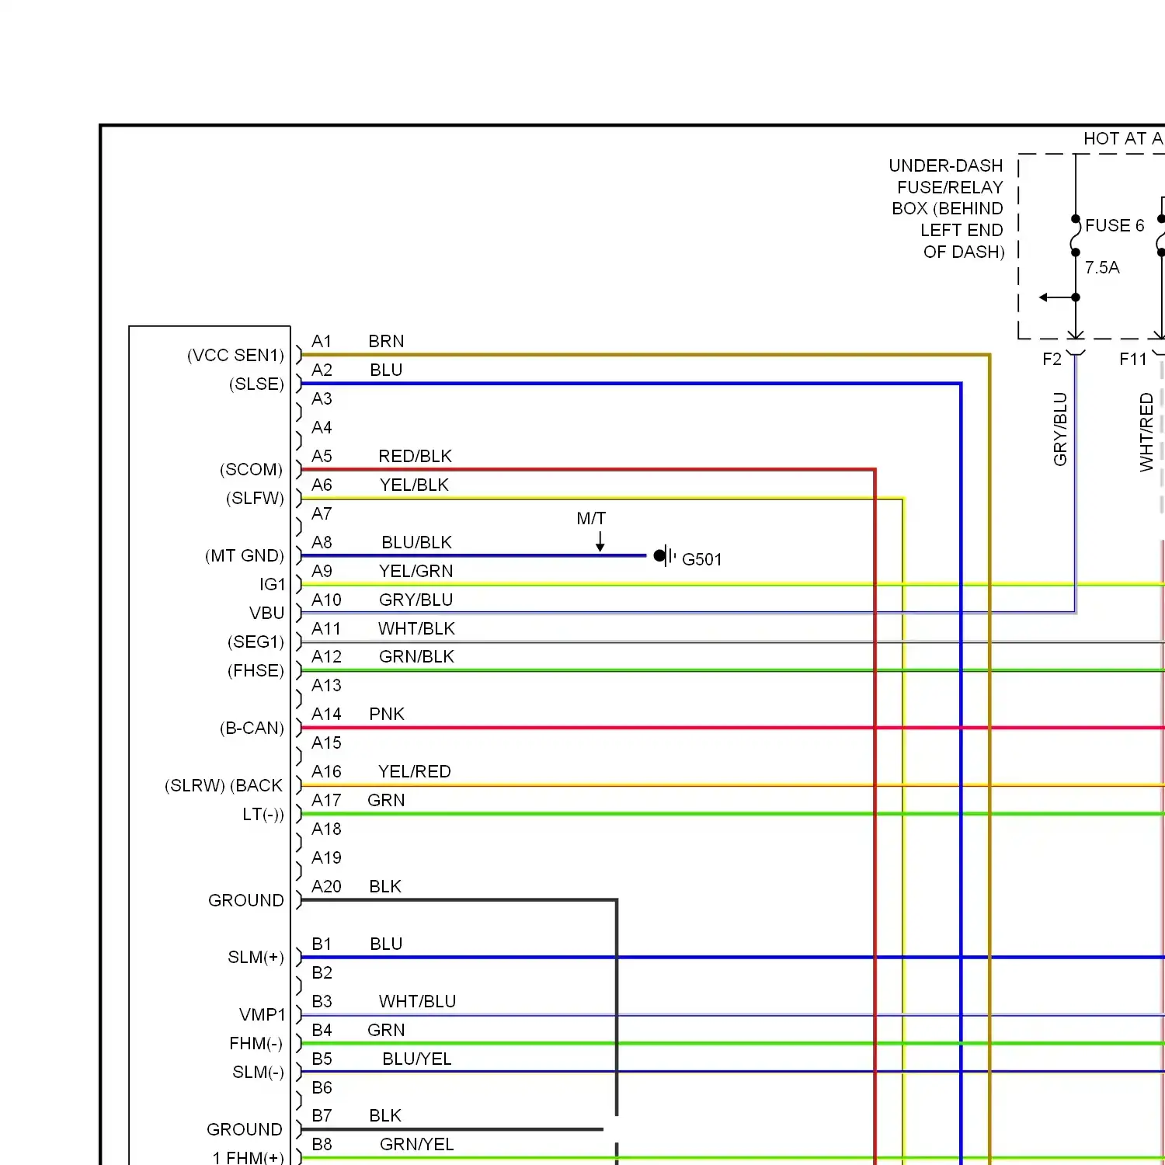Viewport: 1165px width, 1165px height.
Task: Select the BLK label beside pin B7
Action: [385, 1116]
